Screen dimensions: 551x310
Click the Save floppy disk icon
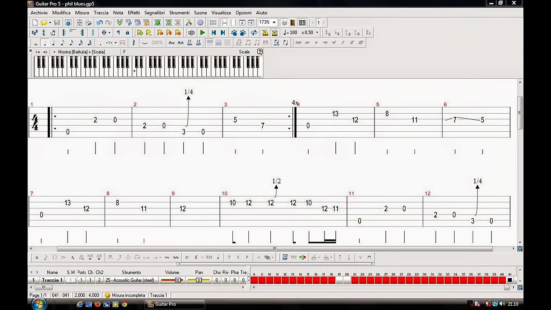tap(56, 22)
